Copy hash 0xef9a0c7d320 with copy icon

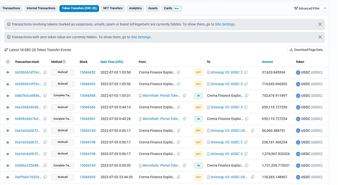[x=45, y=177]
